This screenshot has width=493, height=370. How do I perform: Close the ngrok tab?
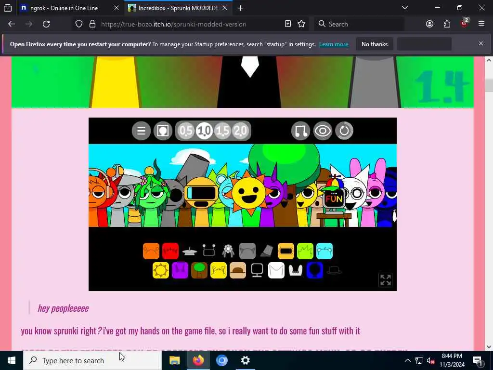click(117, 8)
